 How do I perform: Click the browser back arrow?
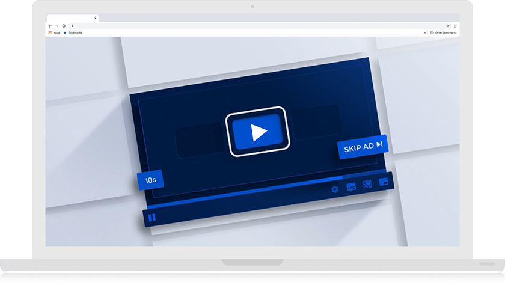50,26
